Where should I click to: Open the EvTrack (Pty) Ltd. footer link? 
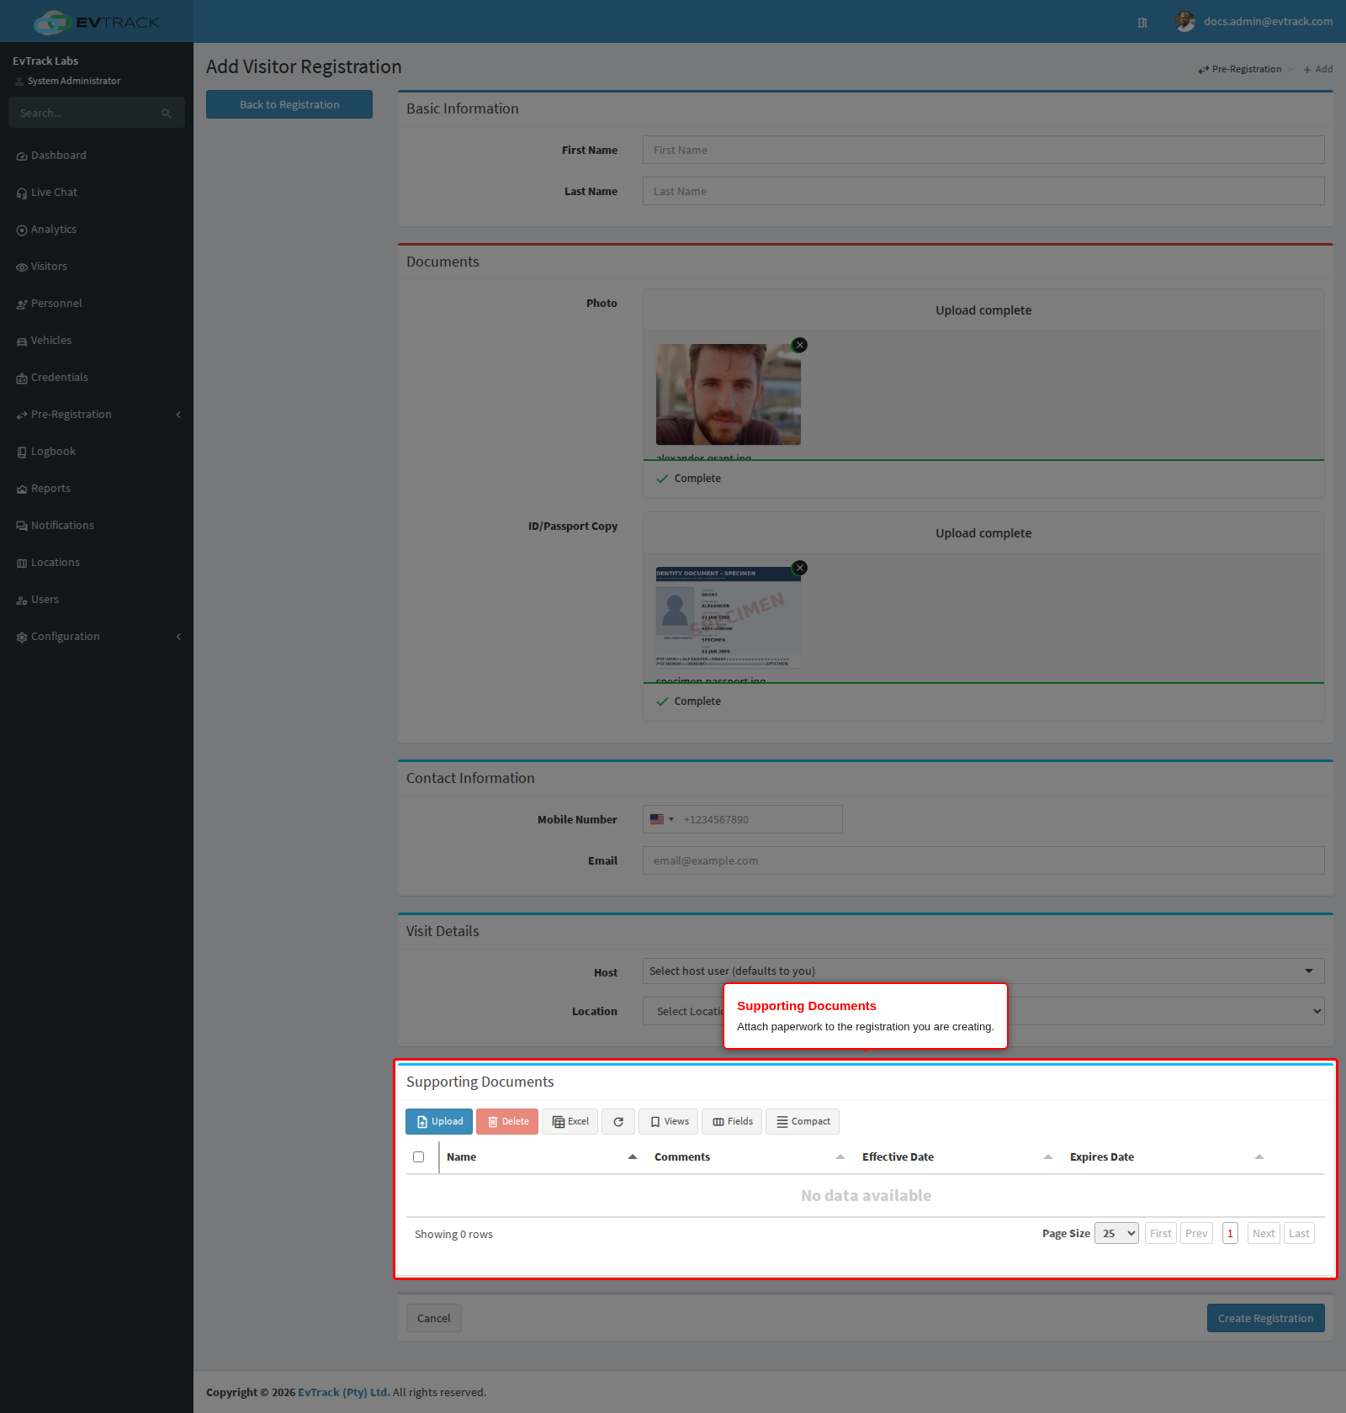point(344,1392)
